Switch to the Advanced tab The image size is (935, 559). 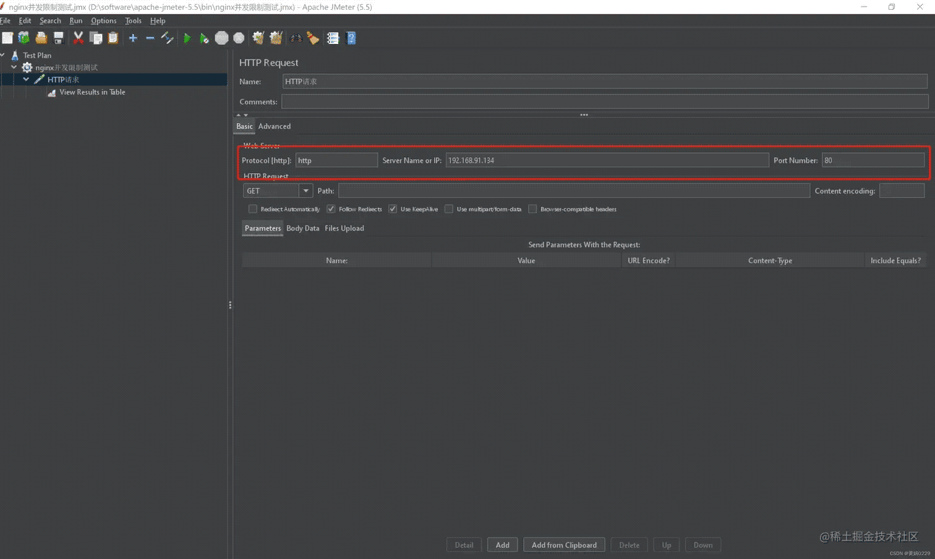tap(274, 126)
